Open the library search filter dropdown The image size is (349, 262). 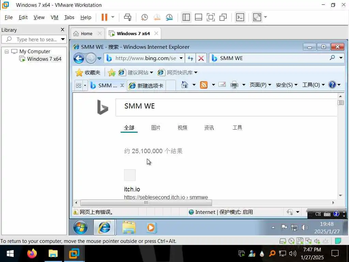pyautogui.click(x=63, y=39)
